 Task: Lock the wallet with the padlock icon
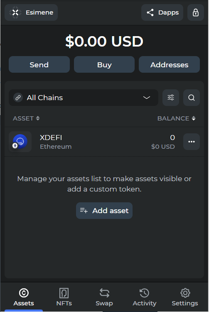coord(195,12)
